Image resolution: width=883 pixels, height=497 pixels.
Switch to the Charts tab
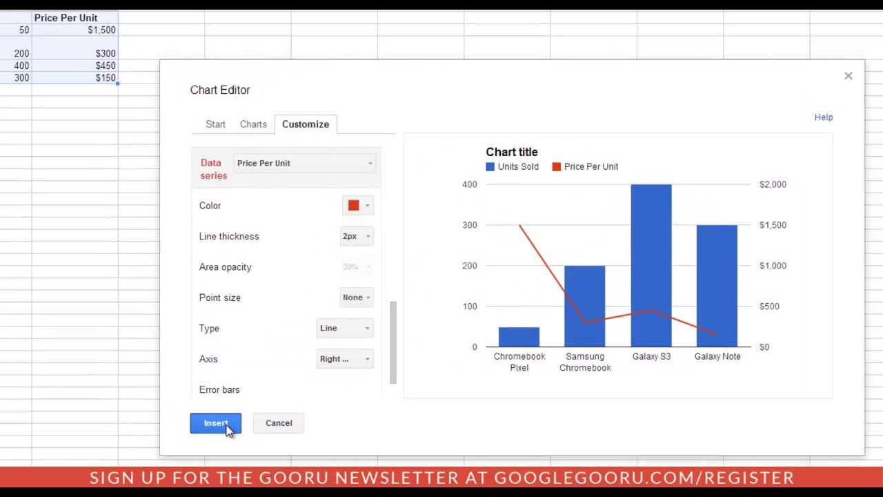253,124
